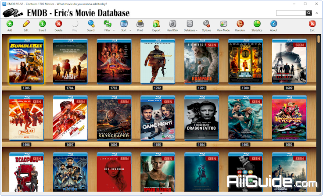
Task: Select The Darkest Minds cover
Action: 70,61
